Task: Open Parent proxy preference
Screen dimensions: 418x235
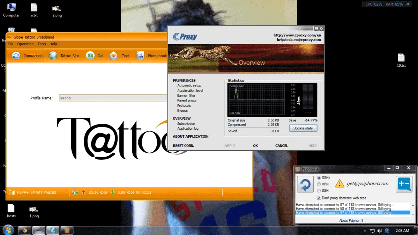Action: point(187,100)
